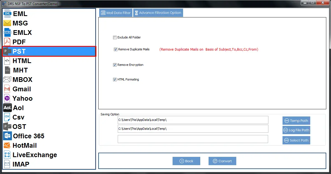This screenshot has width=331, height=174.
Task: Uncheck Remove Duplicate Mails
Action: (116, 49)
